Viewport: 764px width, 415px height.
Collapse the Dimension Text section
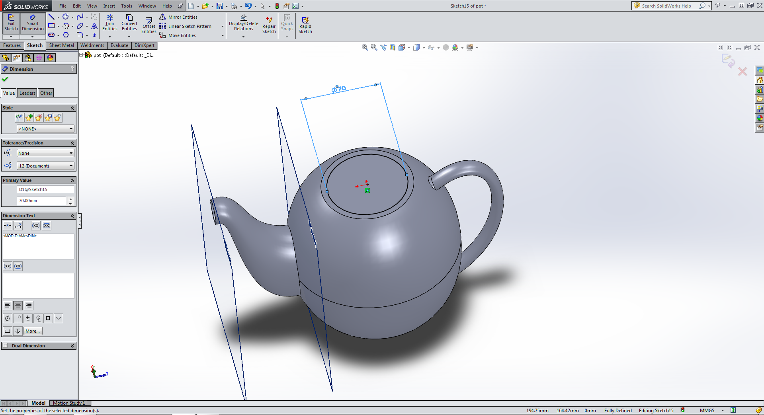[72, 216]
